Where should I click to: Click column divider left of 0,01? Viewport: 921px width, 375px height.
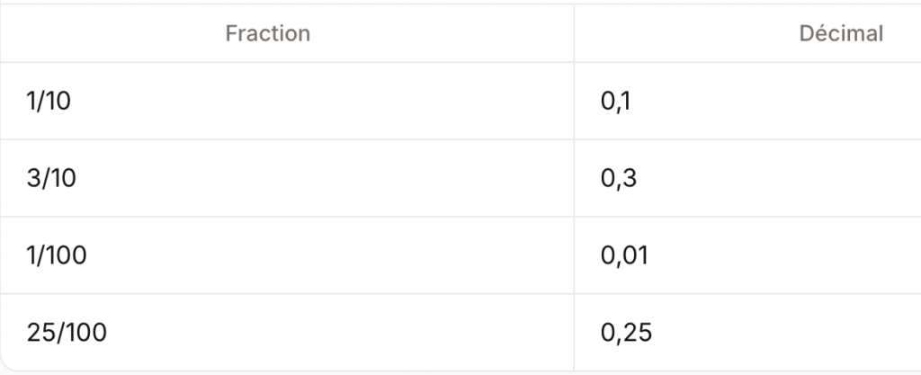574,256
